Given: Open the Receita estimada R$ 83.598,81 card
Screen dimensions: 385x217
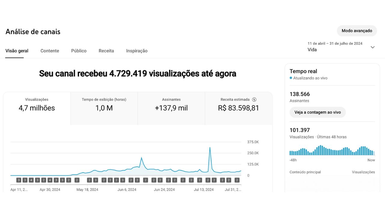Looking at the screenshot, I should coord(238,105).
